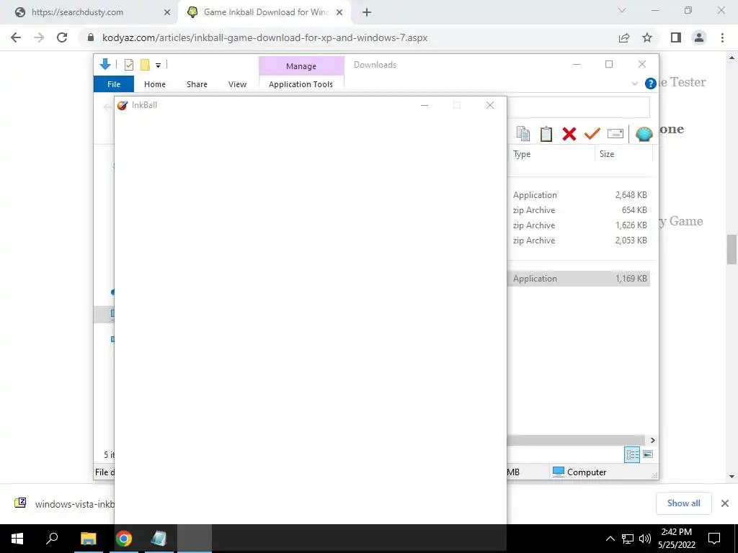738x553 pixels.
Task: Select the zip Archive row sized 654 KB
Action: [579, 210]
